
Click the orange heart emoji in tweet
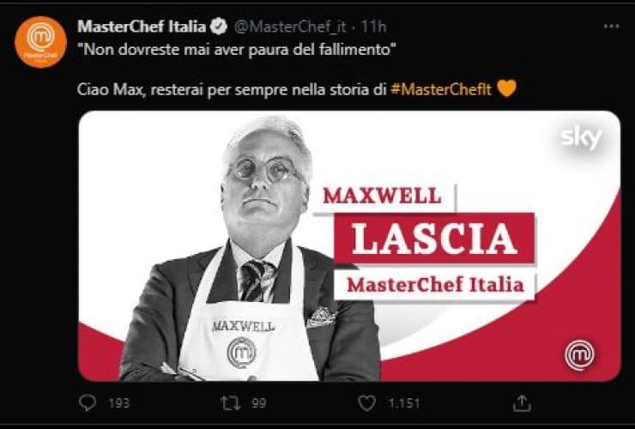(x=506, y=88)
